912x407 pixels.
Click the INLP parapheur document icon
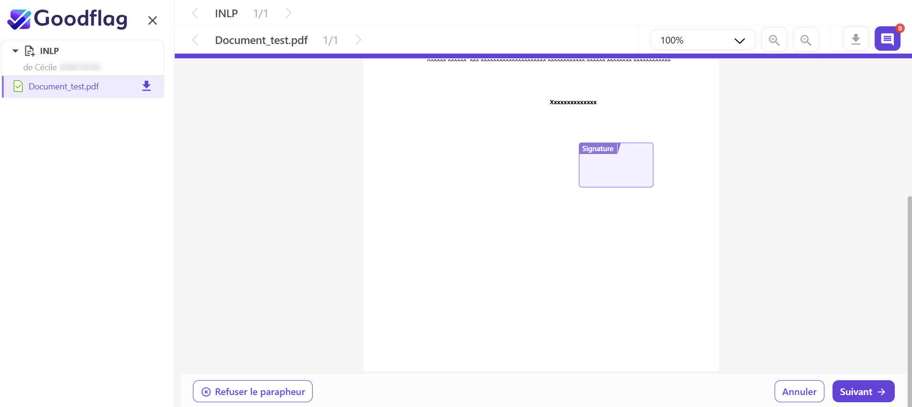tap(30, 51)
